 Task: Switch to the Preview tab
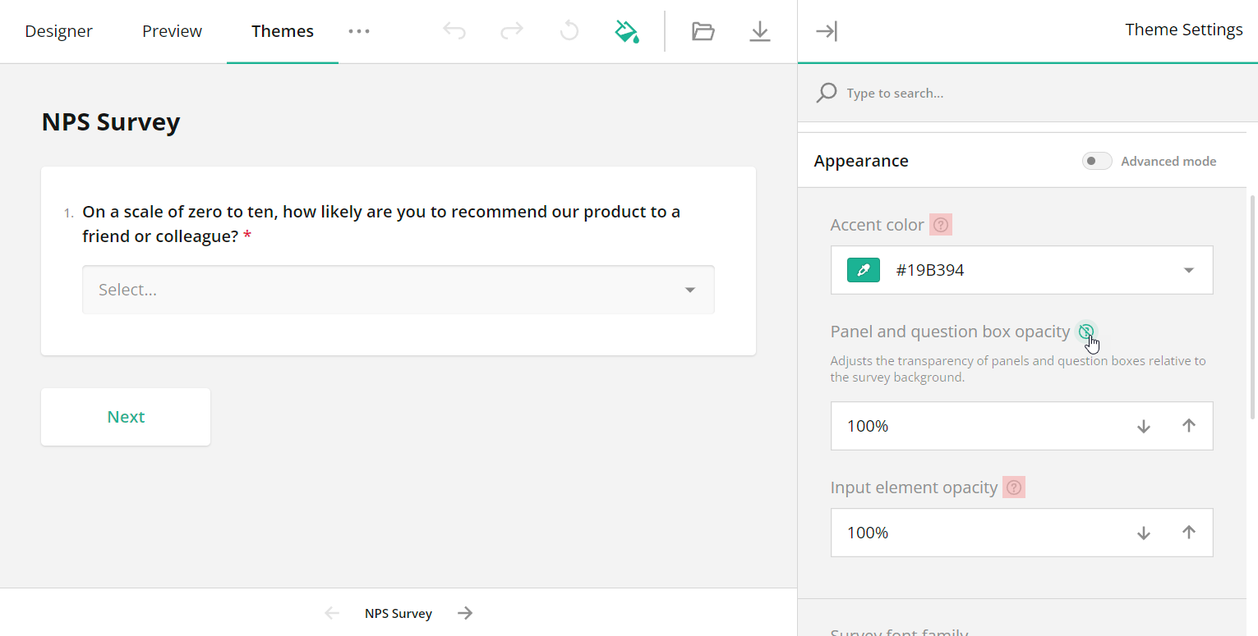coord(172,31)
